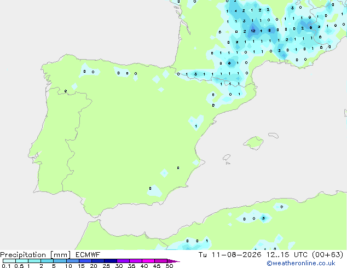Click Menorca island outline
Image resolution: width=347 pixels, height=268 pixels.
coord(273,135)
